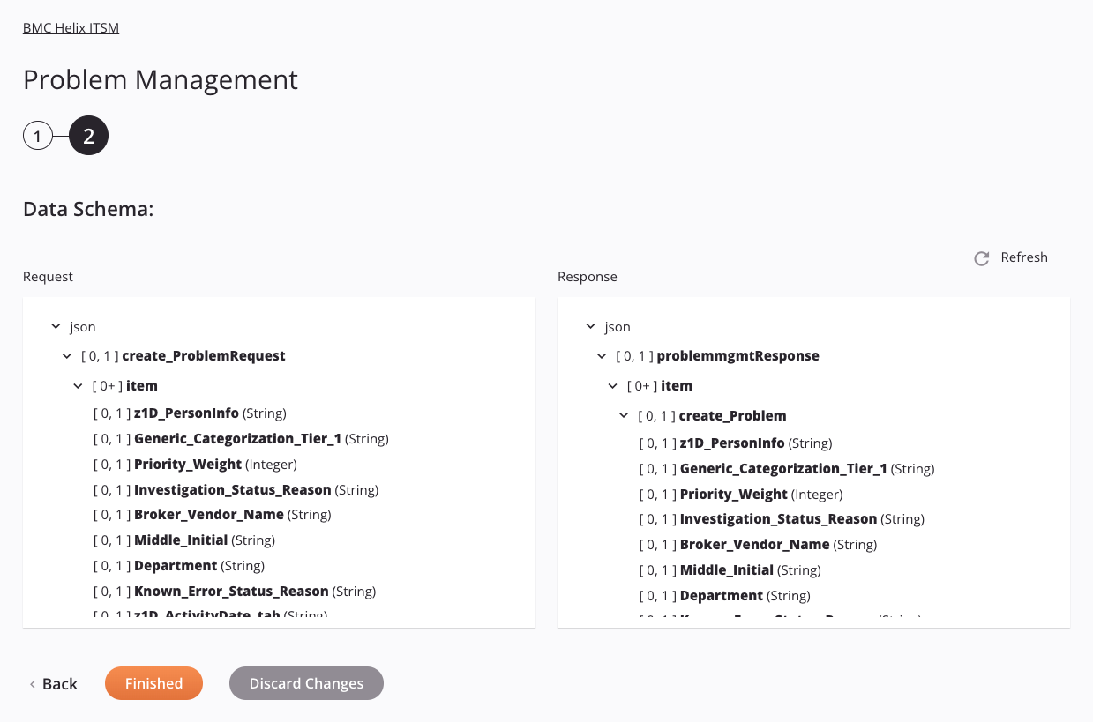
Task: Collapse the create_ProblemRequest node chevron
Action: [x=67, y=356]
